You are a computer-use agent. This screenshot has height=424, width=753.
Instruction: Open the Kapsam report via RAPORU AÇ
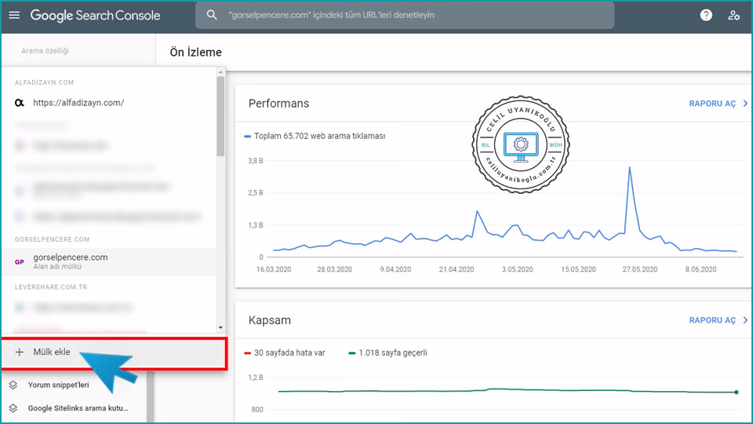tap(712, 320)
